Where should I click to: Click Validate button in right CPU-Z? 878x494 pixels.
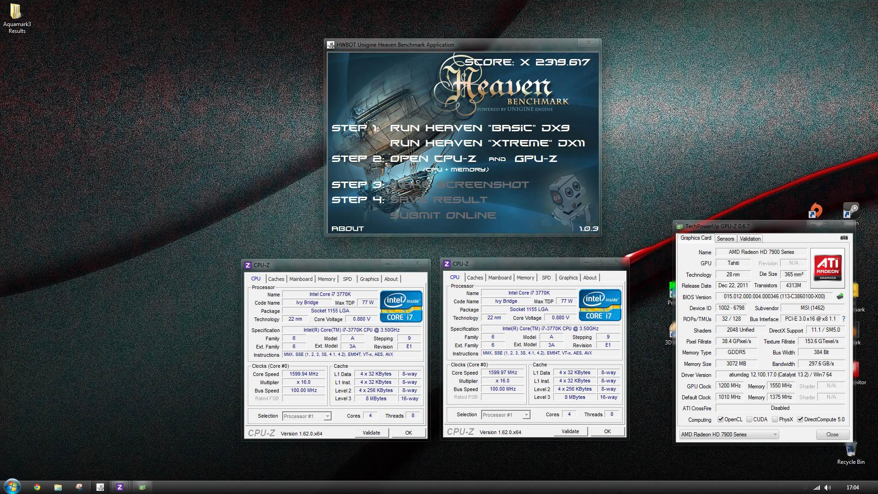pyautogui.click(x=570, y=431)
